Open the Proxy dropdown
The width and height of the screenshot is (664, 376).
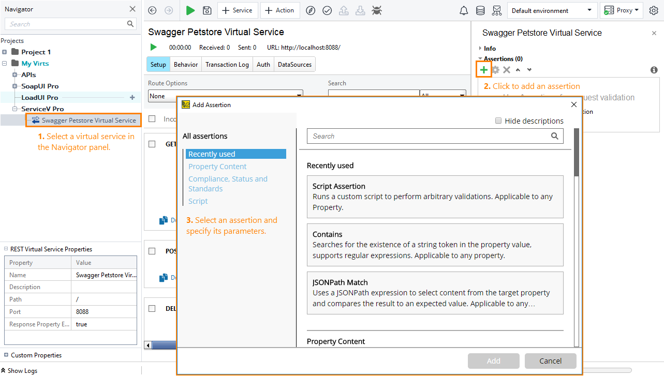click(x=621, y=10)
